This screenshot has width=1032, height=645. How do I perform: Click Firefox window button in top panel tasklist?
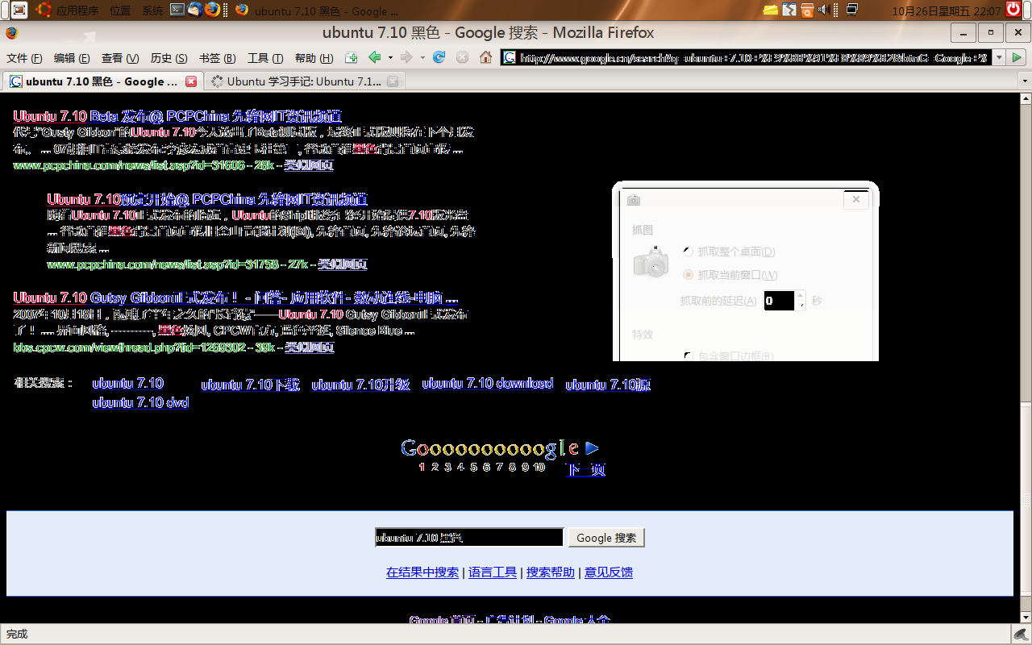click(x=317, y=10)
